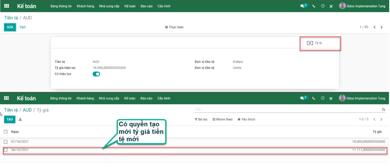The image size is (390, 167).
Task: Open apps grid icon in top Kế toán bar
Action: (6, 6)
